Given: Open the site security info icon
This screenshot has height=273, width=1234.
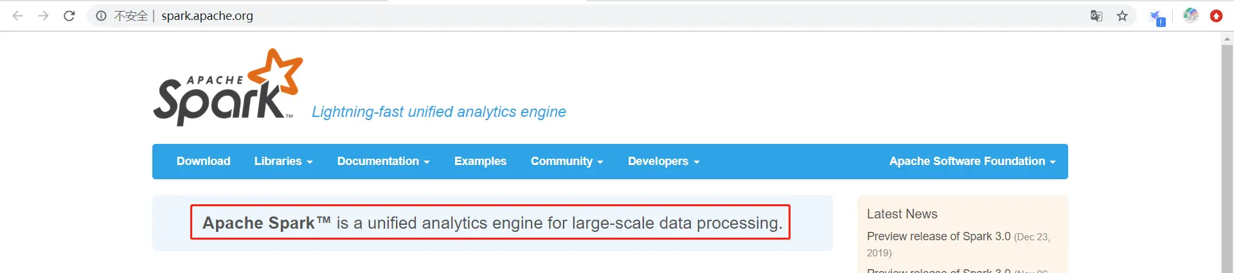Looking at the screenshot, I should [102, 16].
